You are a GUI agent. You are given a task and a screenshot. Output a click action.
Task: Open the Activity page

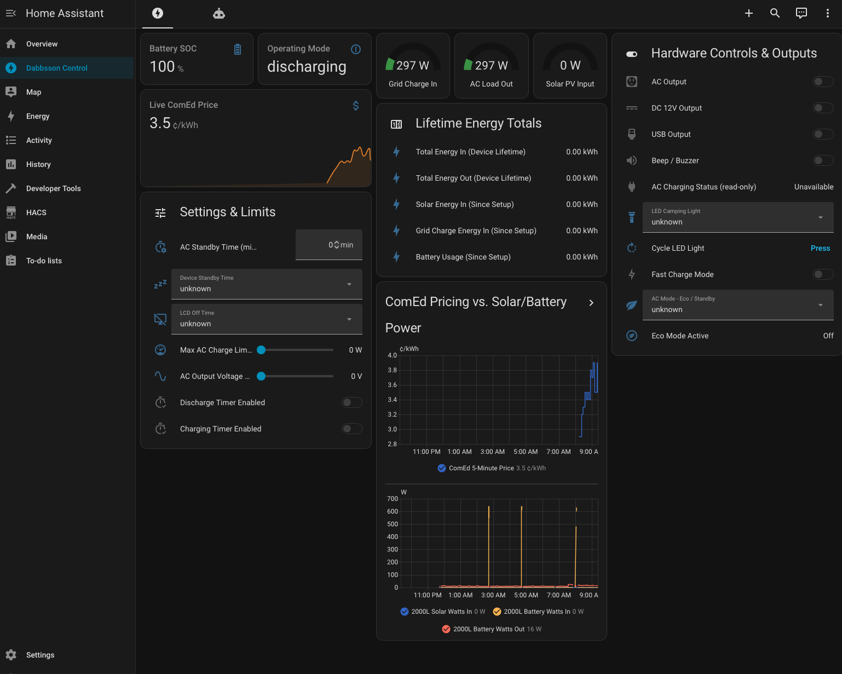click(x=67, y=140)
